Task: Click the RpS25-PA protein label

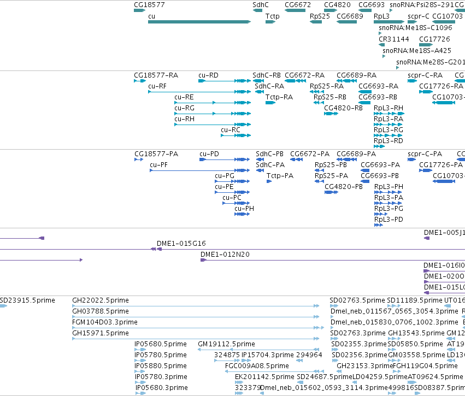Action: pos(331,176)
